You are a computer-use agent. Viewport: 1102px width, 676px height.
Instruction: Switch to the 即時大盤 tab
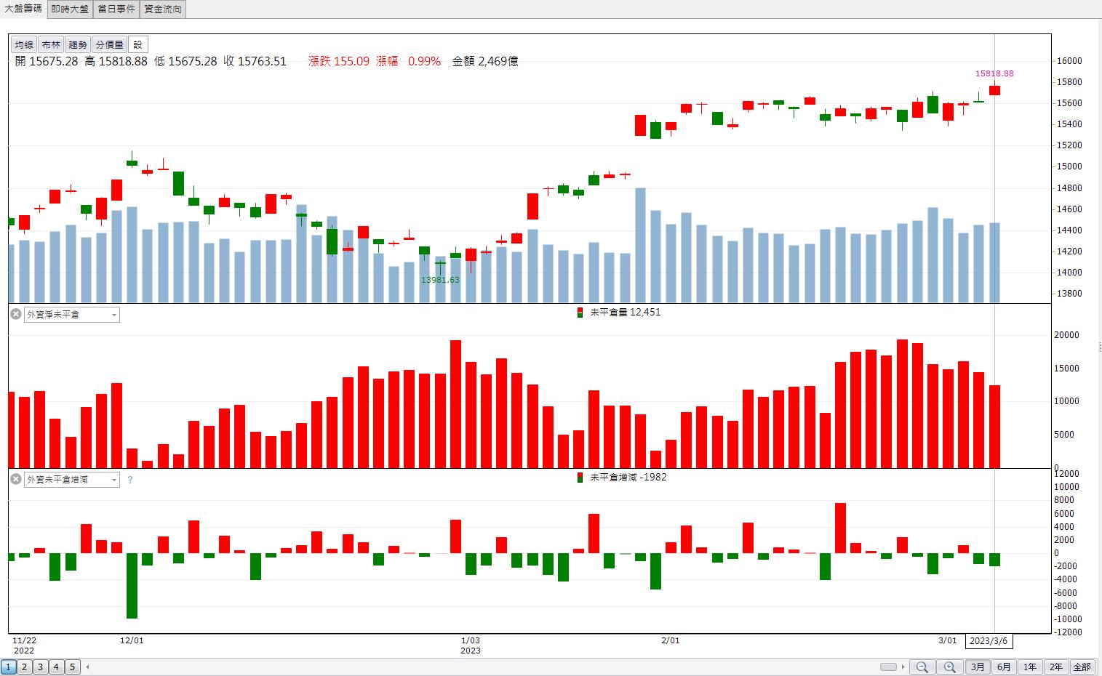70,9
